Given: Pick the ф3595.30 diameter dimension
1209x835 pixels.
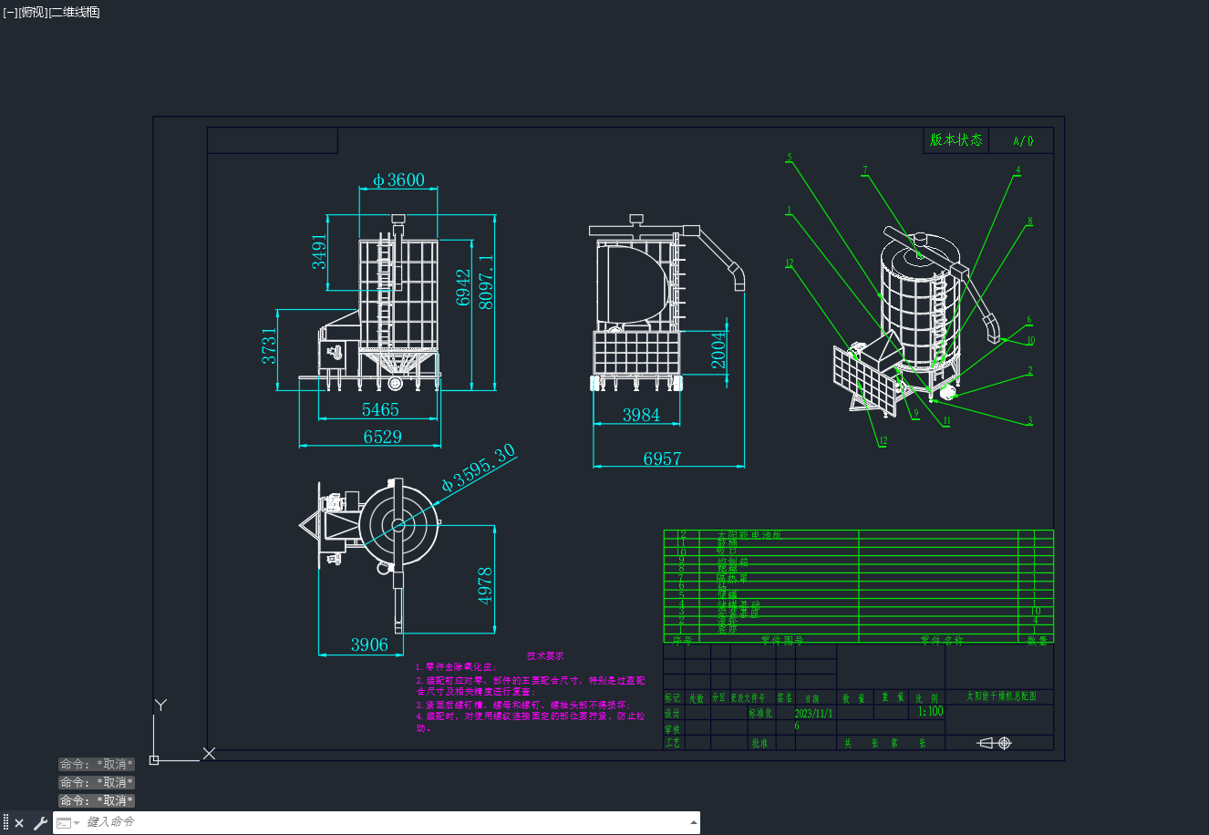Looking at the screenshot, I should [x=479, y=468].
